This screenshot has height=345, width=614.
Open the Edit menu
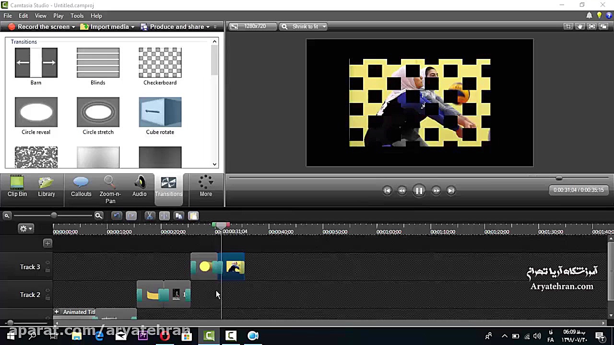click(23, 16)
